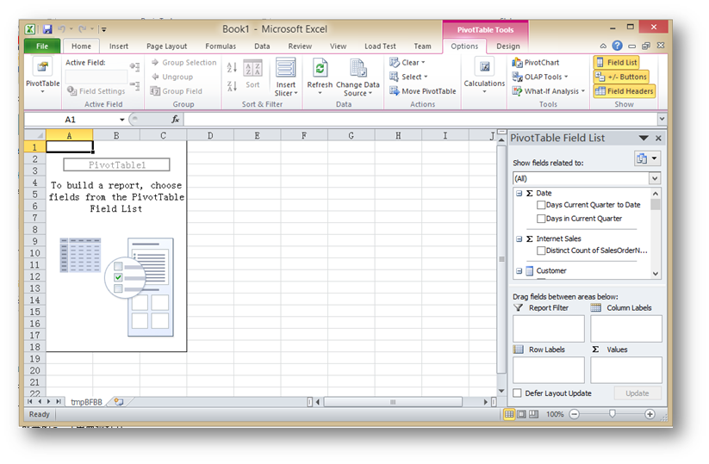Viewport: 709px width, 464px height.
Task: Open the File tab
Action: click(x=42, y=46)
